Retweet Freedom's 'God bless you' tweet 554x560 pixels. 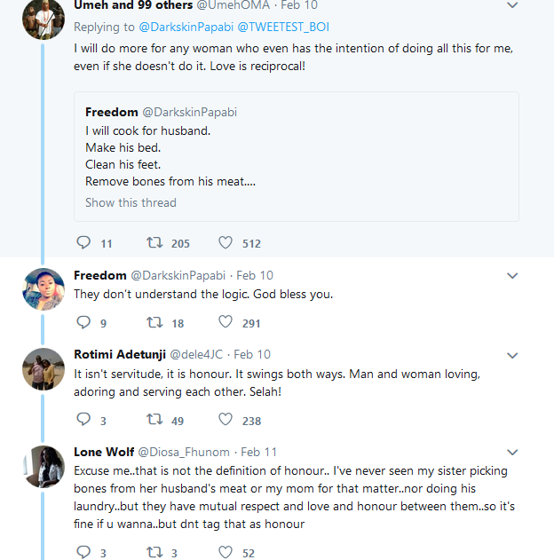coord(155,323)
